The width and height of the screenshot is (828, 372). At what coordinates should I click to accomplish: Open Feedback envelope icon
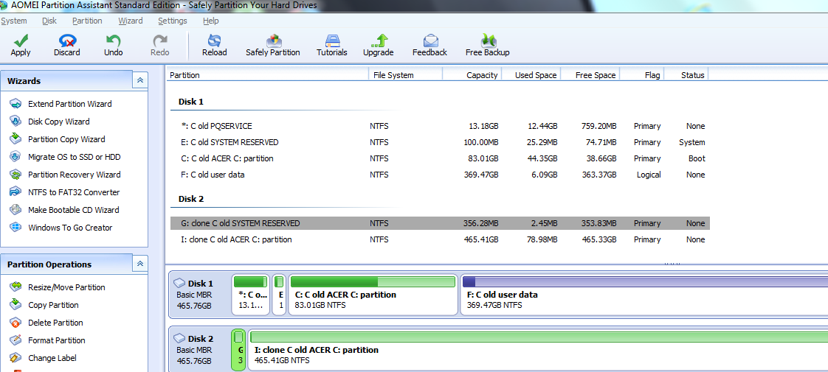(x=430, y=41)
